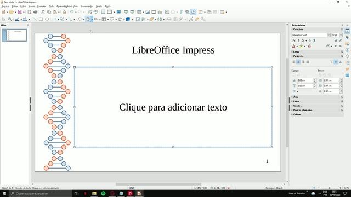The width and height of the screenshot is (351, 197).
Task: Open the Arquivo menu
Action: click(5, 7)
